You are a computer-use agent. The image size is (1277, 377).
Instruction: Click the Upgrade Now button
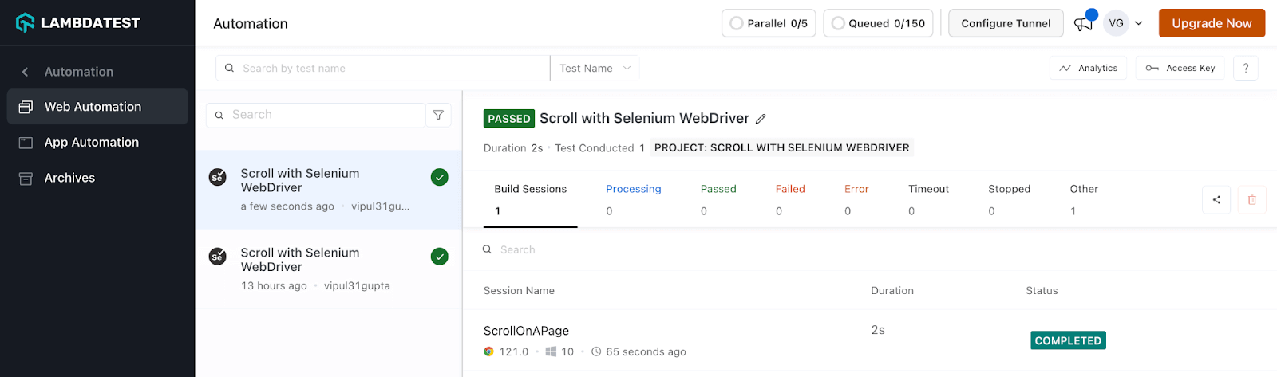tap(1211, 23)
